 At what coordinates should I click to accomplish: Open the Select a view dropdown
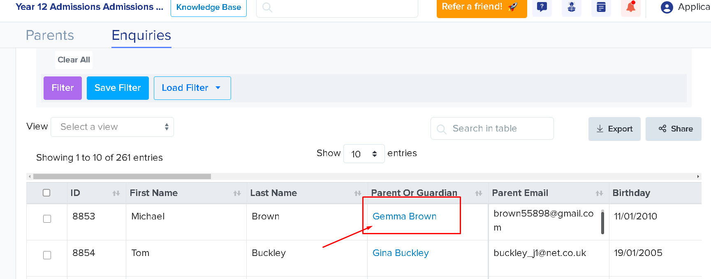[112, 127]
